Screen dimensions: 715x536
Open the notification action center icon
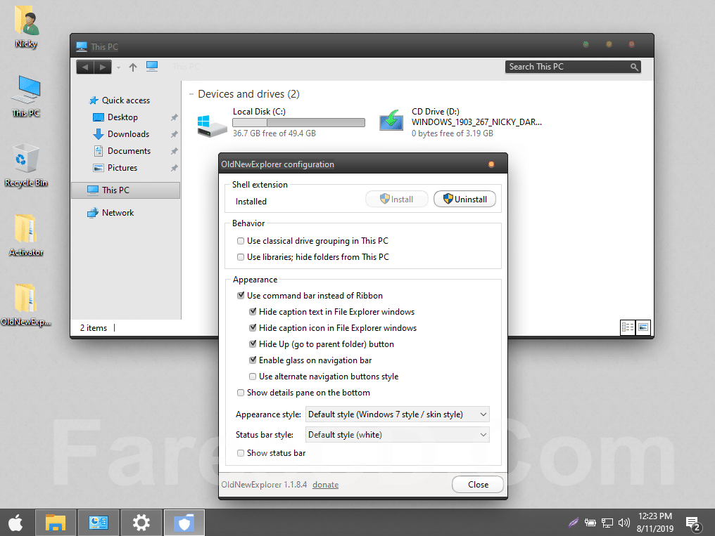point(693,524)
